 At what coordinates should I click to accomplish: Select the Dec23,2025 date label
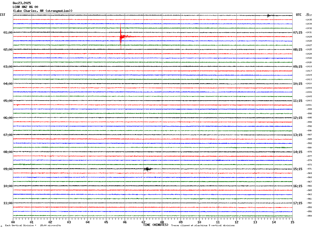coord(22,3)
